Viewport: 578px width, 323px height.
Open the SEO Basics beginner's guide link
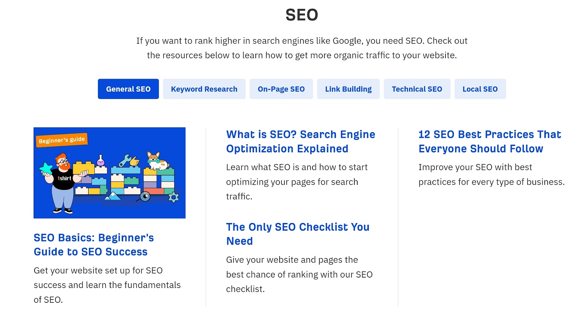coord(94,245)
